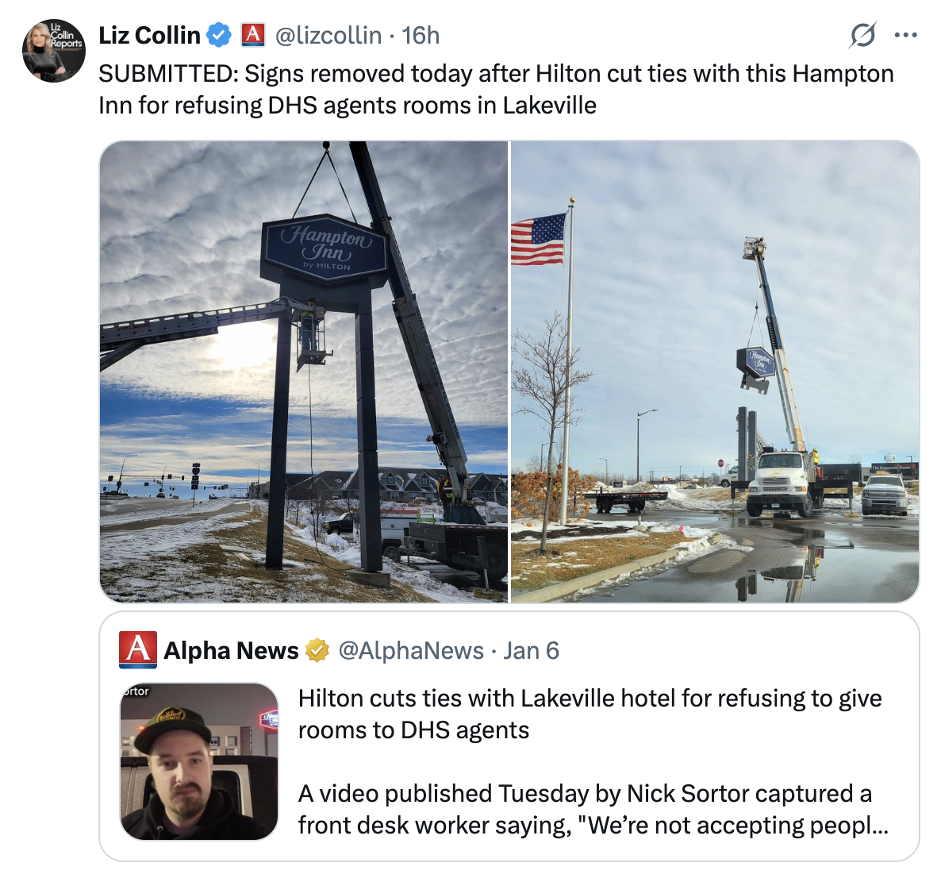Click the Alpha News name in quoted post
Screen dimensions: 941x878
(x=231, y=650)
